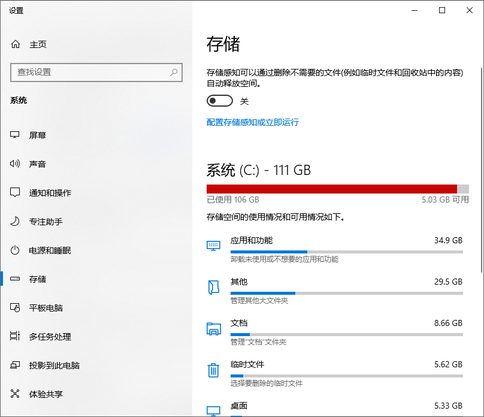
Task: Click the tablet icon for 平板电脑
Action: [x=15, y=307]
